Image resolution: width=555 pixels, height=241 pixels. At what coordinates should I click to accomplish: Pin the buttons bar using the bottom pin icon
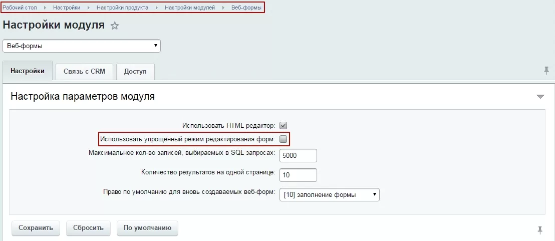(x=540, y=230)
